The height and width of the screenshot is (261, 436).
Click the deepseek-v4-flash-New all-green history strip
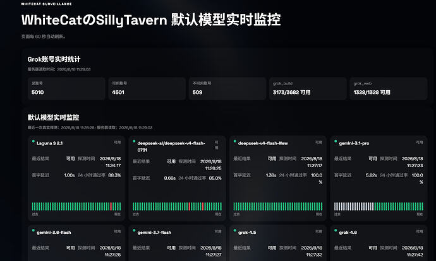[x=278, y=206]
